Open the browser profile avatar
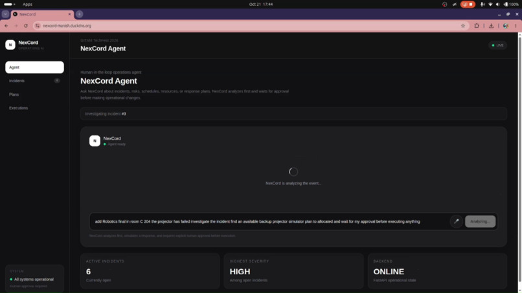Viewport: 522px width, 293px height. [x=506, y=26]
